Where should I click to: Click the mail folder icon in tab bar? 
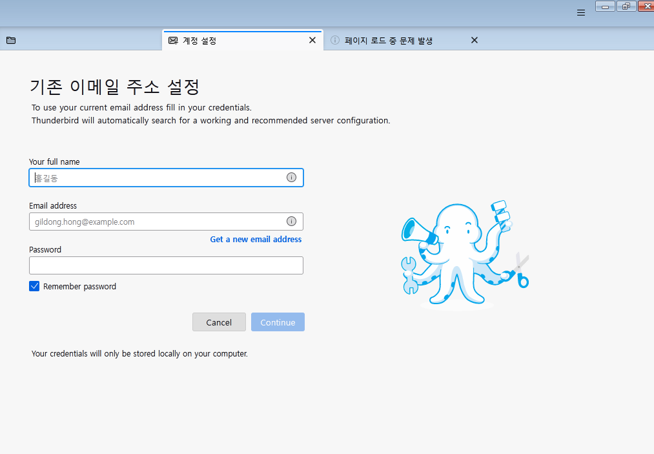pos(11,41)
